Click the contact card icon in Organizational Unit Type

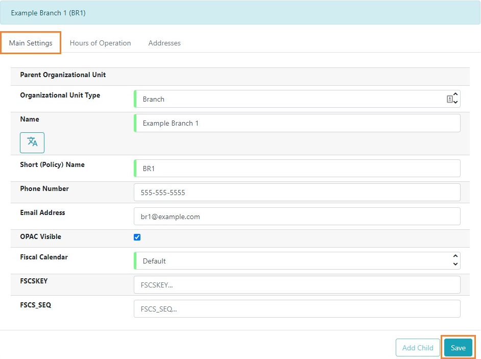point(449,99)
